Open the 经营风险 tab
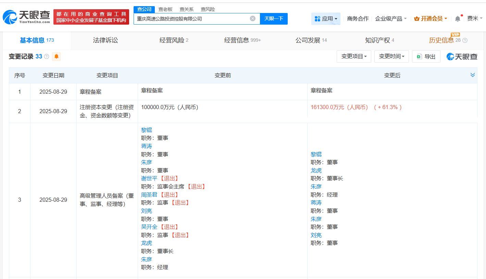The height and width of the screenshot is (279, 486). 174,40
